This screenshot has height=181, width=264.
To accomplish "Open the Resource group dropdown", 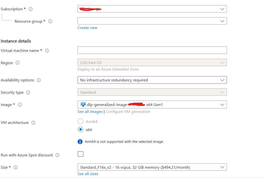I will click(x=152, y=21).
